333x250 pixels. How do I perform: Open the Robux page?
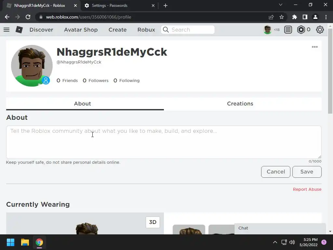tap(146, 30)
